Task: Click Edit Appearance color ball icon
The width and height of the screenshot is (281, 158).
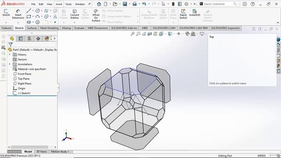Action: 187,34
